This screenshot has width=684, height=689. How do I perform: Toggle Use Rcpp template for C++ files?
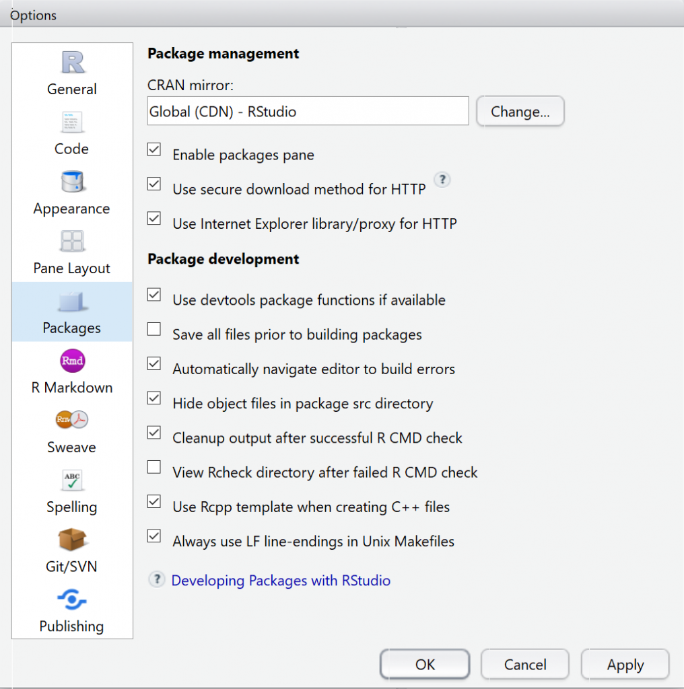(x=154, y=501)
